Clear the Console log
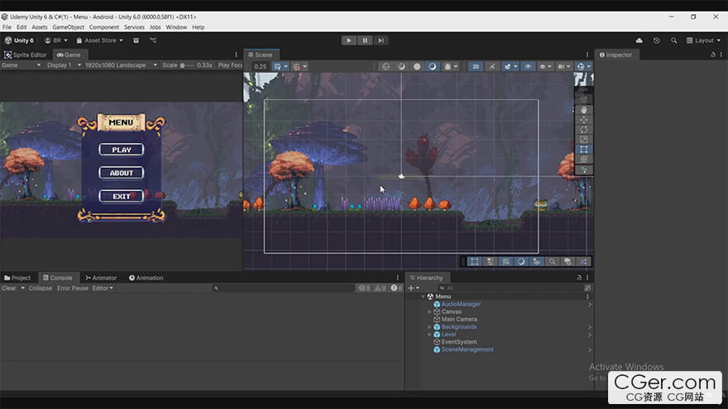The height and width of the screenshot is (409, 728). click(x=9, y=288)
